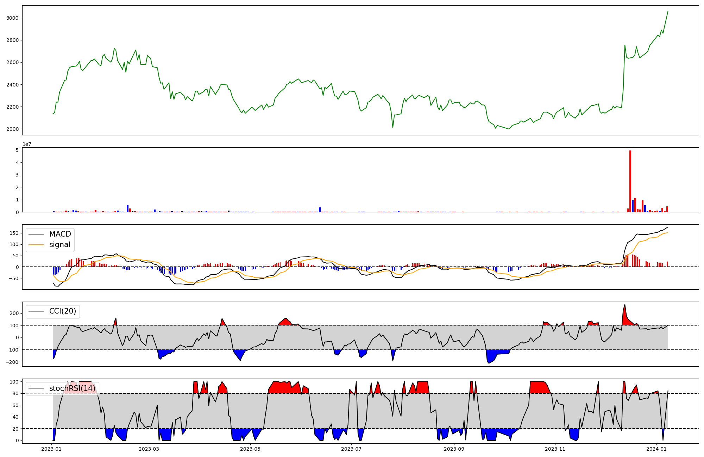Click the black MACD line sample in legend

coord(36,234)
